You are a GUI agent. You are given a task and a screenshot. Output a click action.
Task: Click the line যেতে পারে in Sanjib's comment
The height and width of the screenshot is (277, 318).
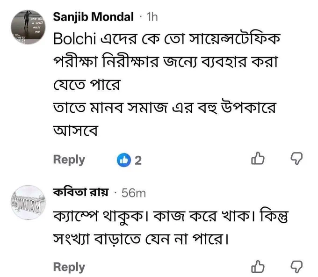click(x=87, y=84)
